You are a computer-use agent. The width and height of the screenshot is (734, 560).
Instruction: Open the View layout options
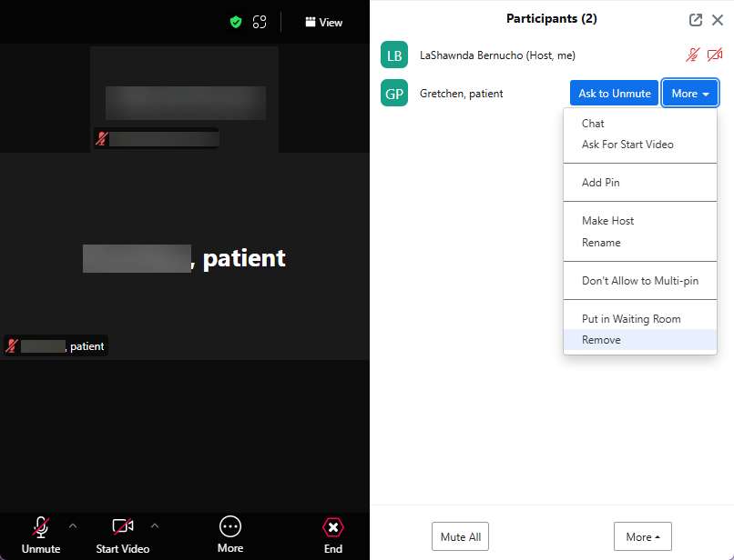coord(323,22)
